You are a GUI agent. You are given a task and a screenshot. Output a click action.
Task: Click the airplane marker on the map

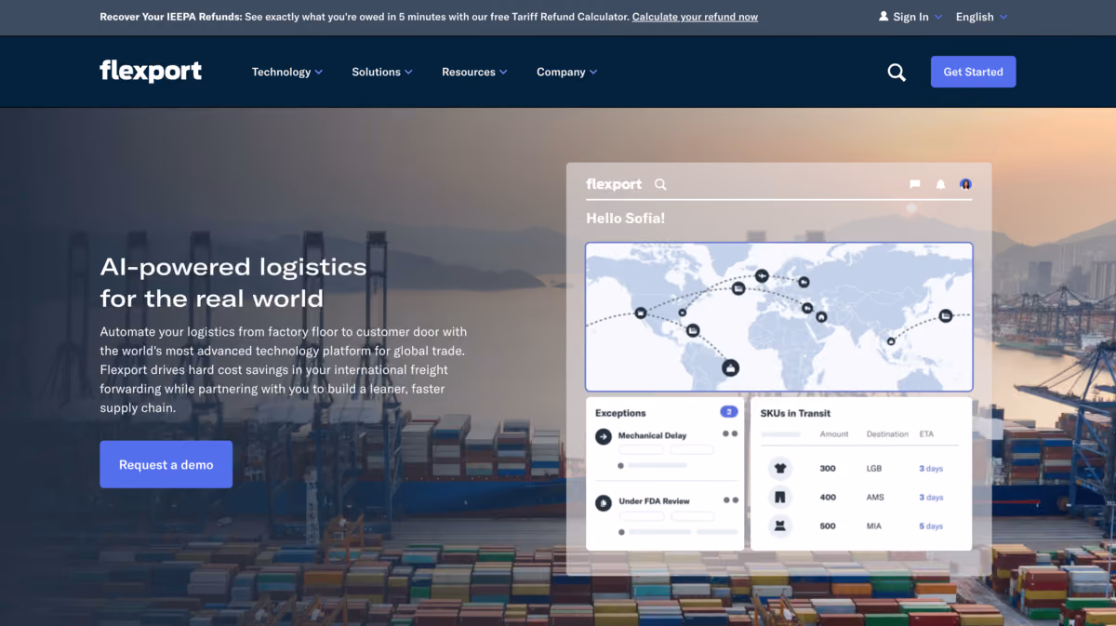(763, 275)
